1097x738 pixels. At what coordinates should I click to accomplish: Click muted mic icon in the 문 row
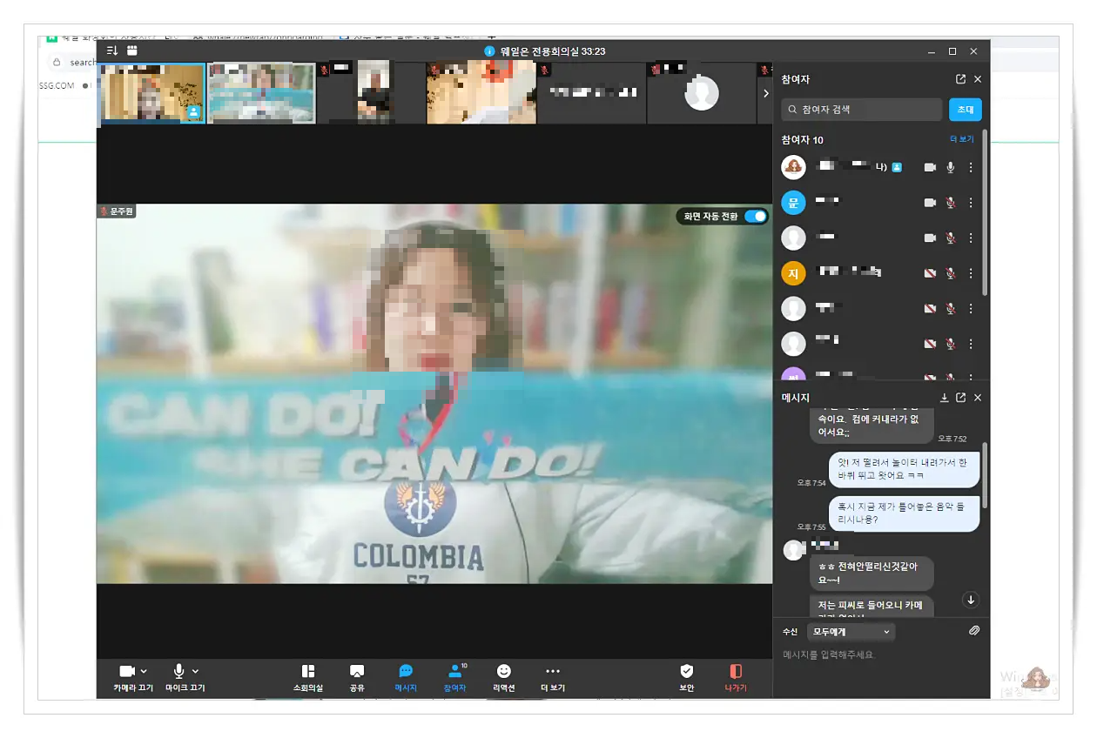pyautogui.click(x=951, y=203)
